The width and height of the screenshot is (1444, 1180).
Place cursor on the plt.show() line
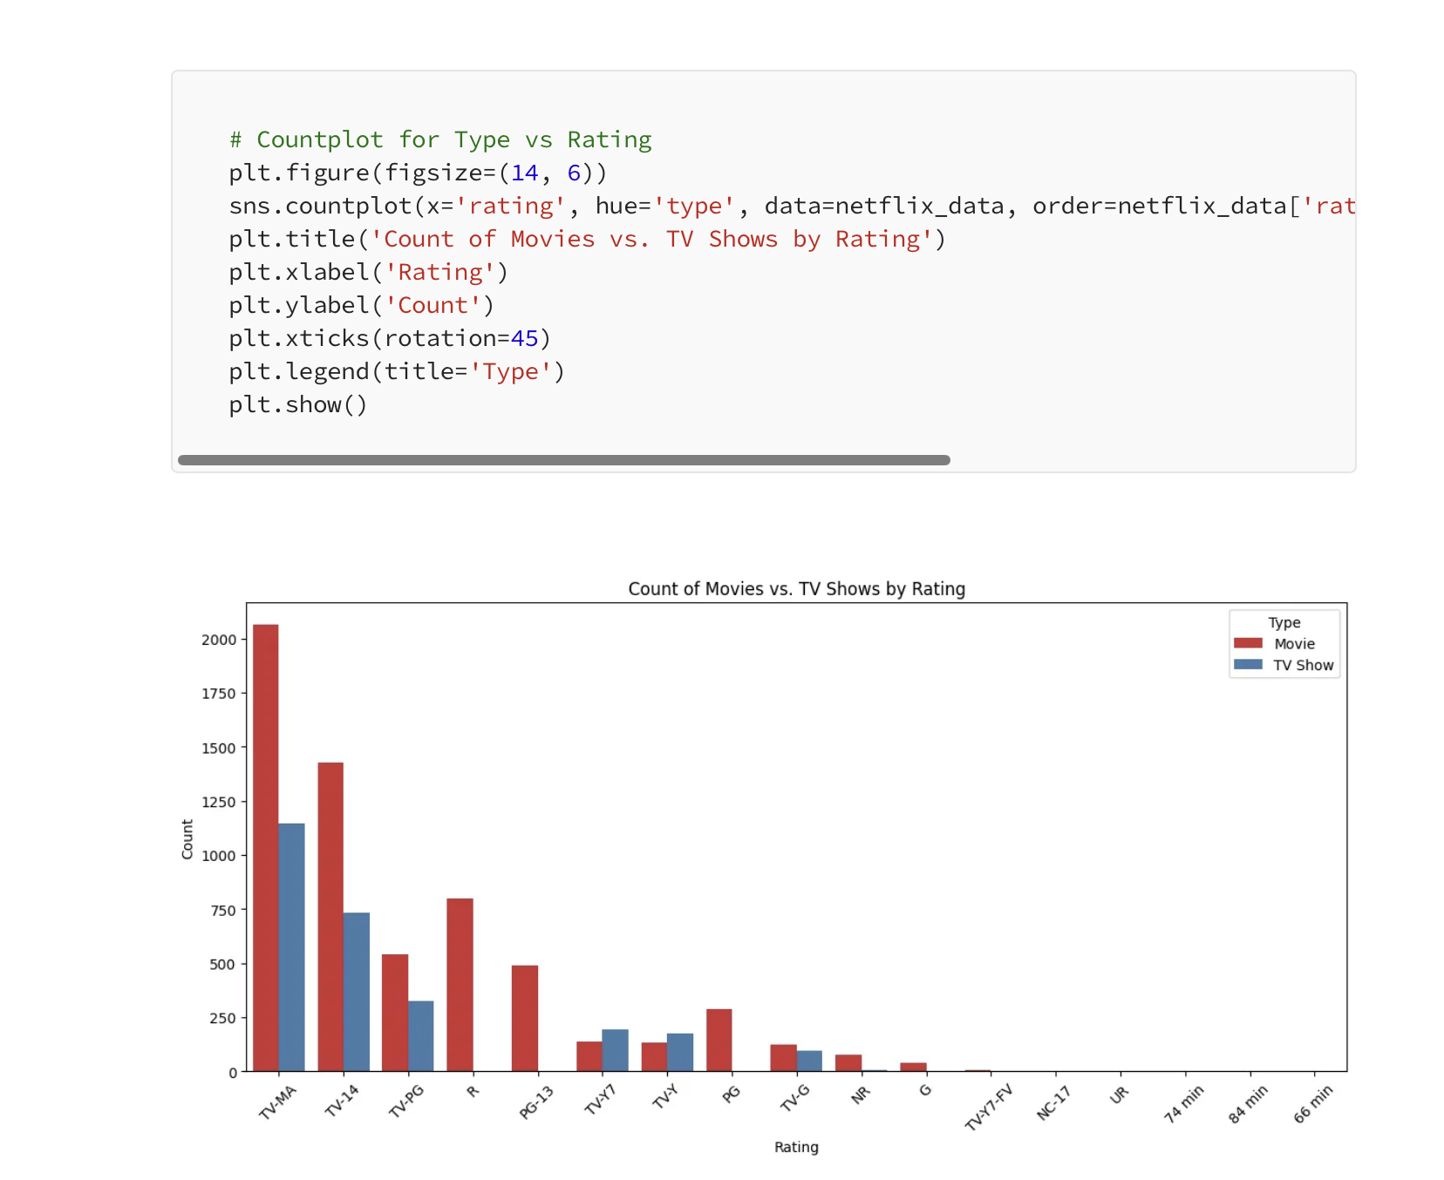[298, 405]
